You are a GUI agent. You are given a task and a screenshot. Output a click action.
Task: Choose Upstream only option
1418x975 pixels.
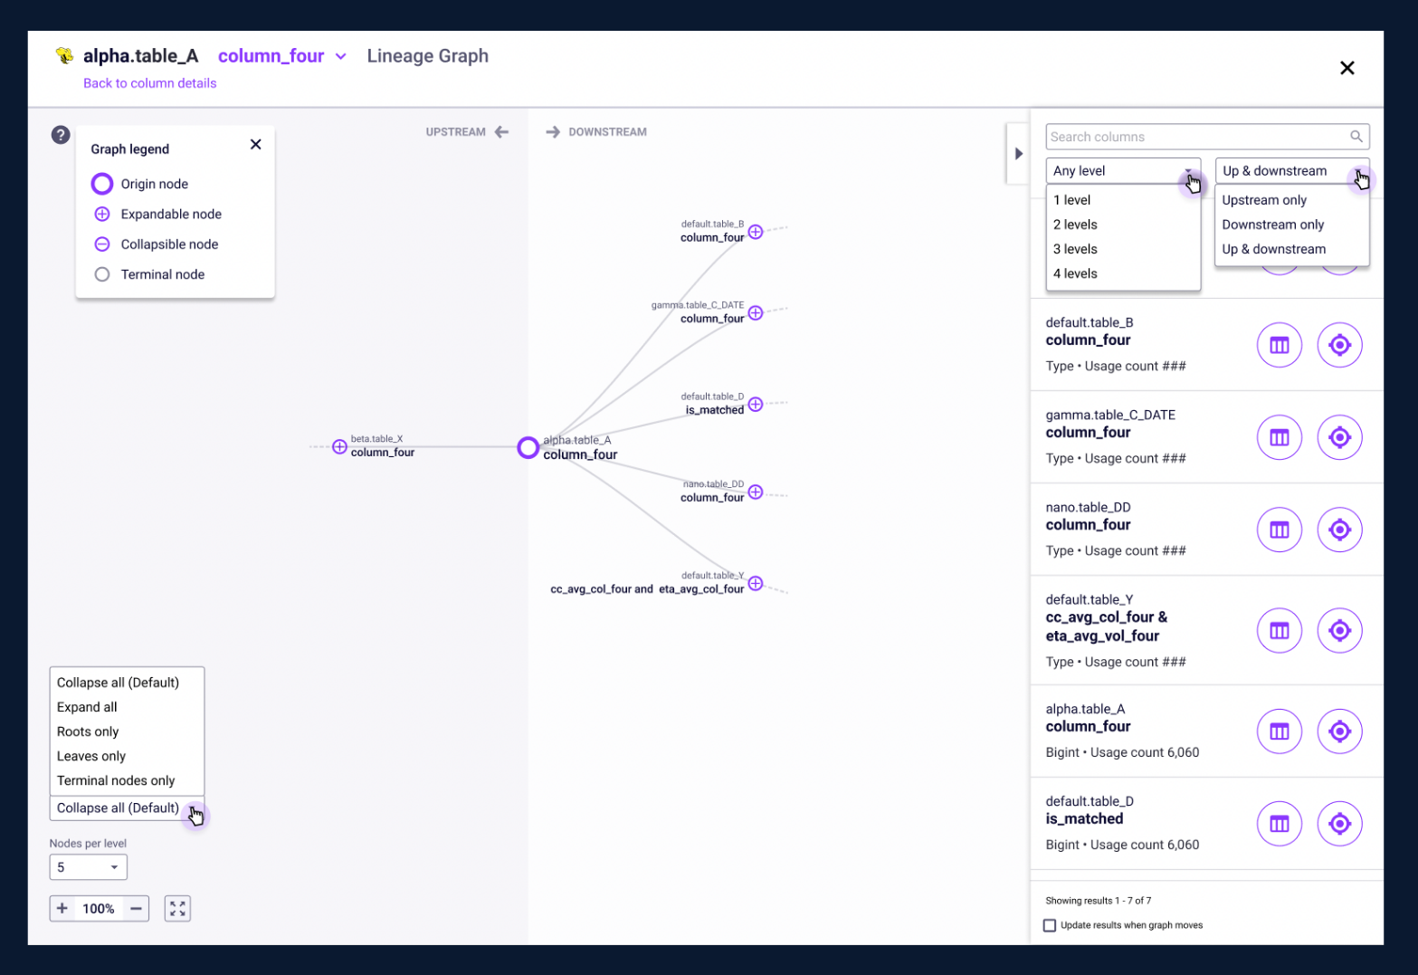tap(1291, 200)
